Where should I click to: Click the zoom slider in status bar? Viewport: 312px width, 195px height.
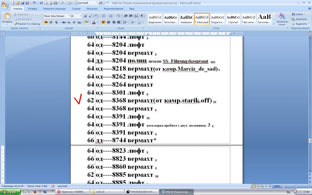296,186
